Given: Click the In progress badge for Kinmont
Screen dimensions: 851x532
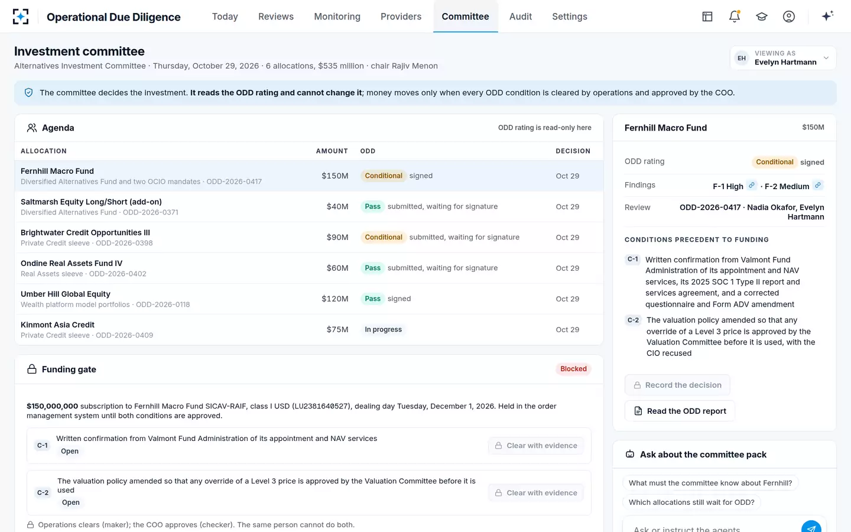Looking at the screenshot, I should (383, 330).
